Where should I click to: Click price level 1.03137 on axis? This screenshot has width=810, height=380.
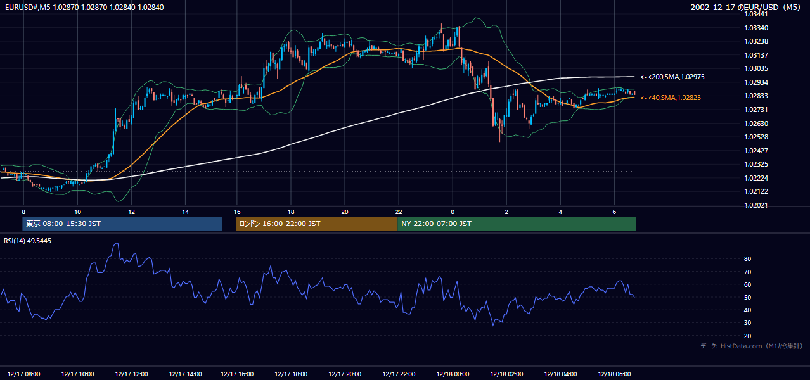pos(756,55)
